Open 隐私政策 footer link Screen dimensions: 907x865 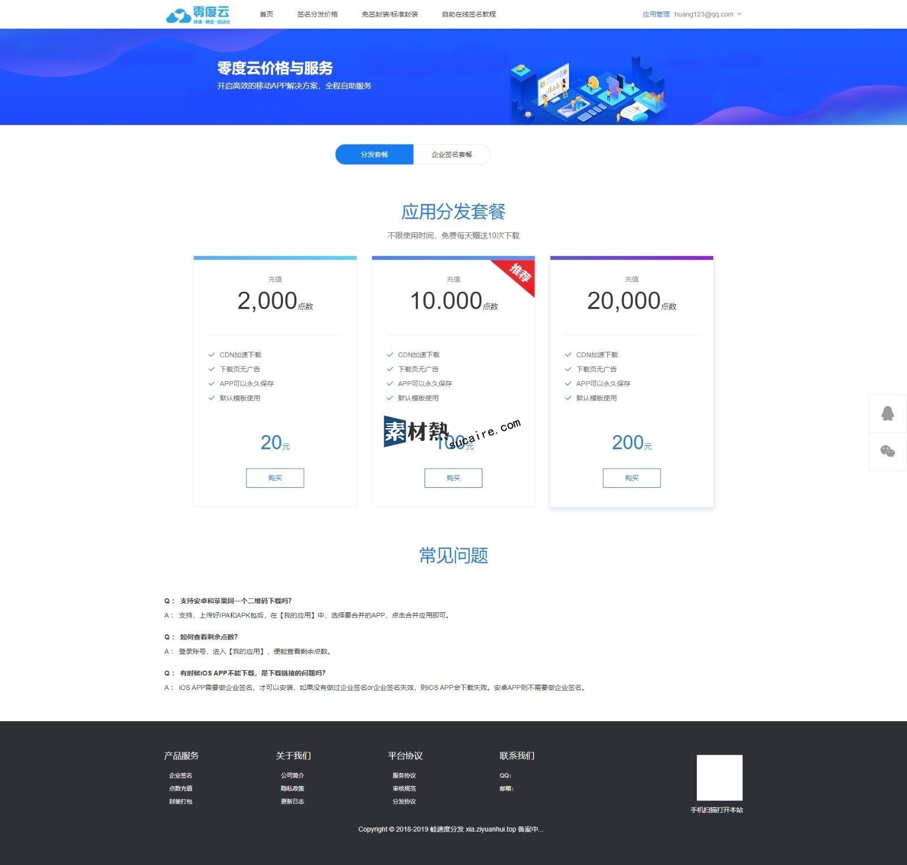[x=292, y=789]
